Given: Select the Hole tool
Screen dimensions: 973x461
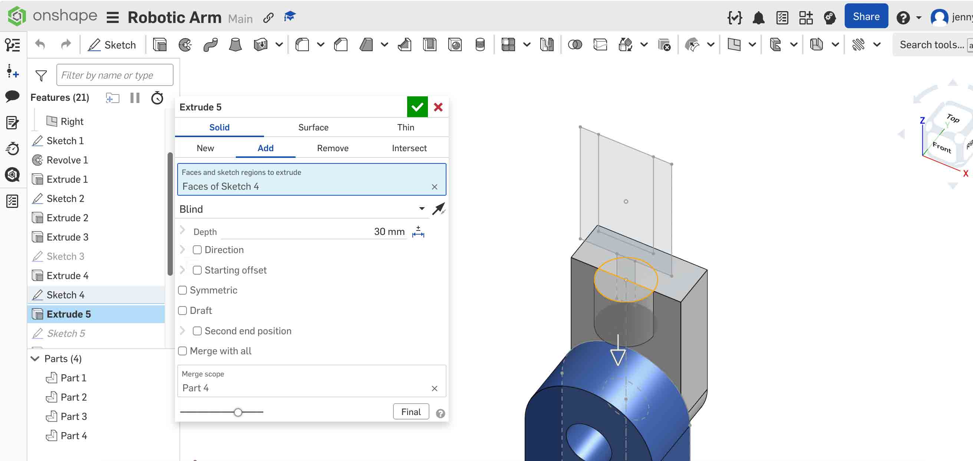Looking at the screenshot, I should pyautogui.click(x=455, y=44).
